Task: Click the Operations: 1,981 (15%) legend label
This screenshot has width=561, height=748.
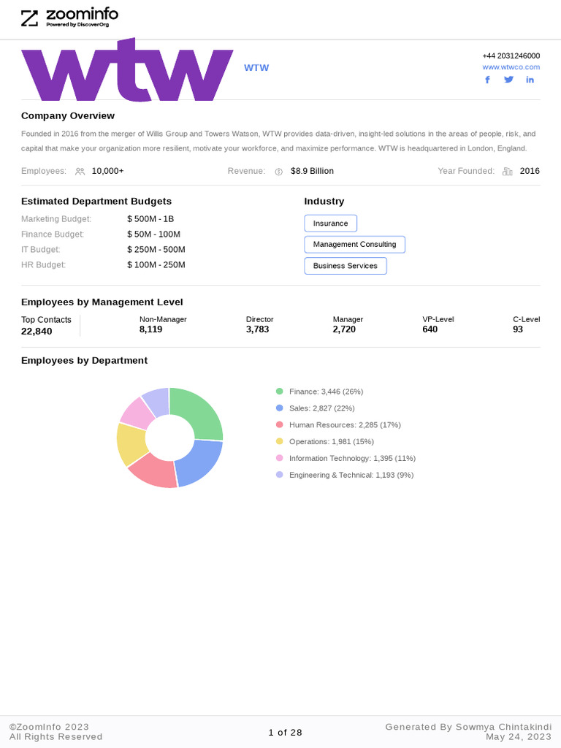Action: click(x=332, y=442)
